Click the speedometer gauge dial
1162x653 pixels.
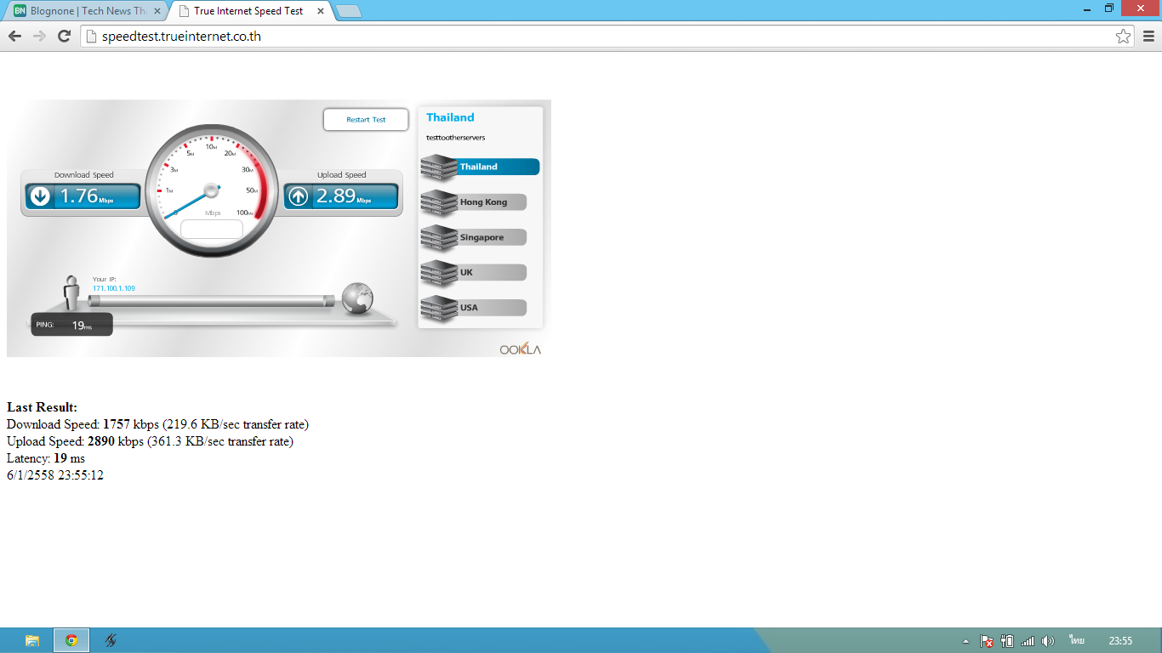click(x=212, y=190)
